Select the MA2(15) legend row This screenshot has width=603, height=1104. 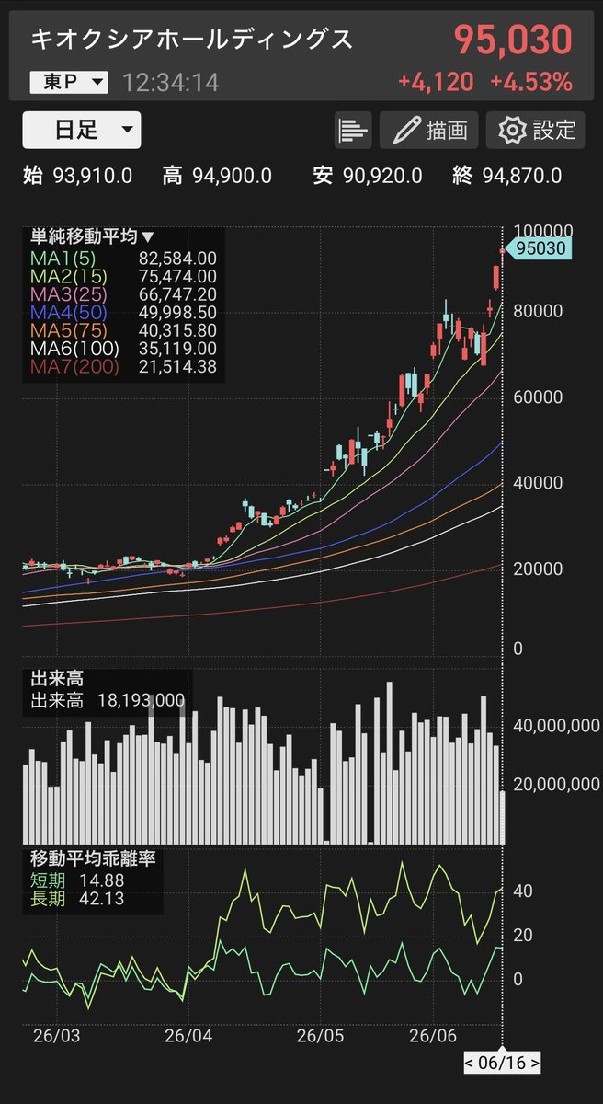click(x=123, y=276)
